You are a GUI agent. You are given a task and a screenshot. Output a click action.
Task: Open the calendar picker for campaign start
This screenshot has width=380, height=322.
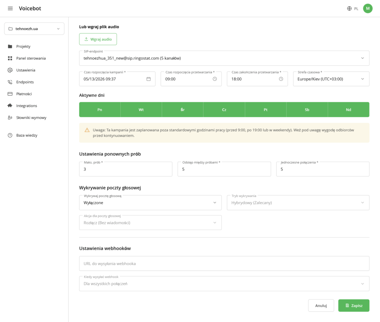148,79
